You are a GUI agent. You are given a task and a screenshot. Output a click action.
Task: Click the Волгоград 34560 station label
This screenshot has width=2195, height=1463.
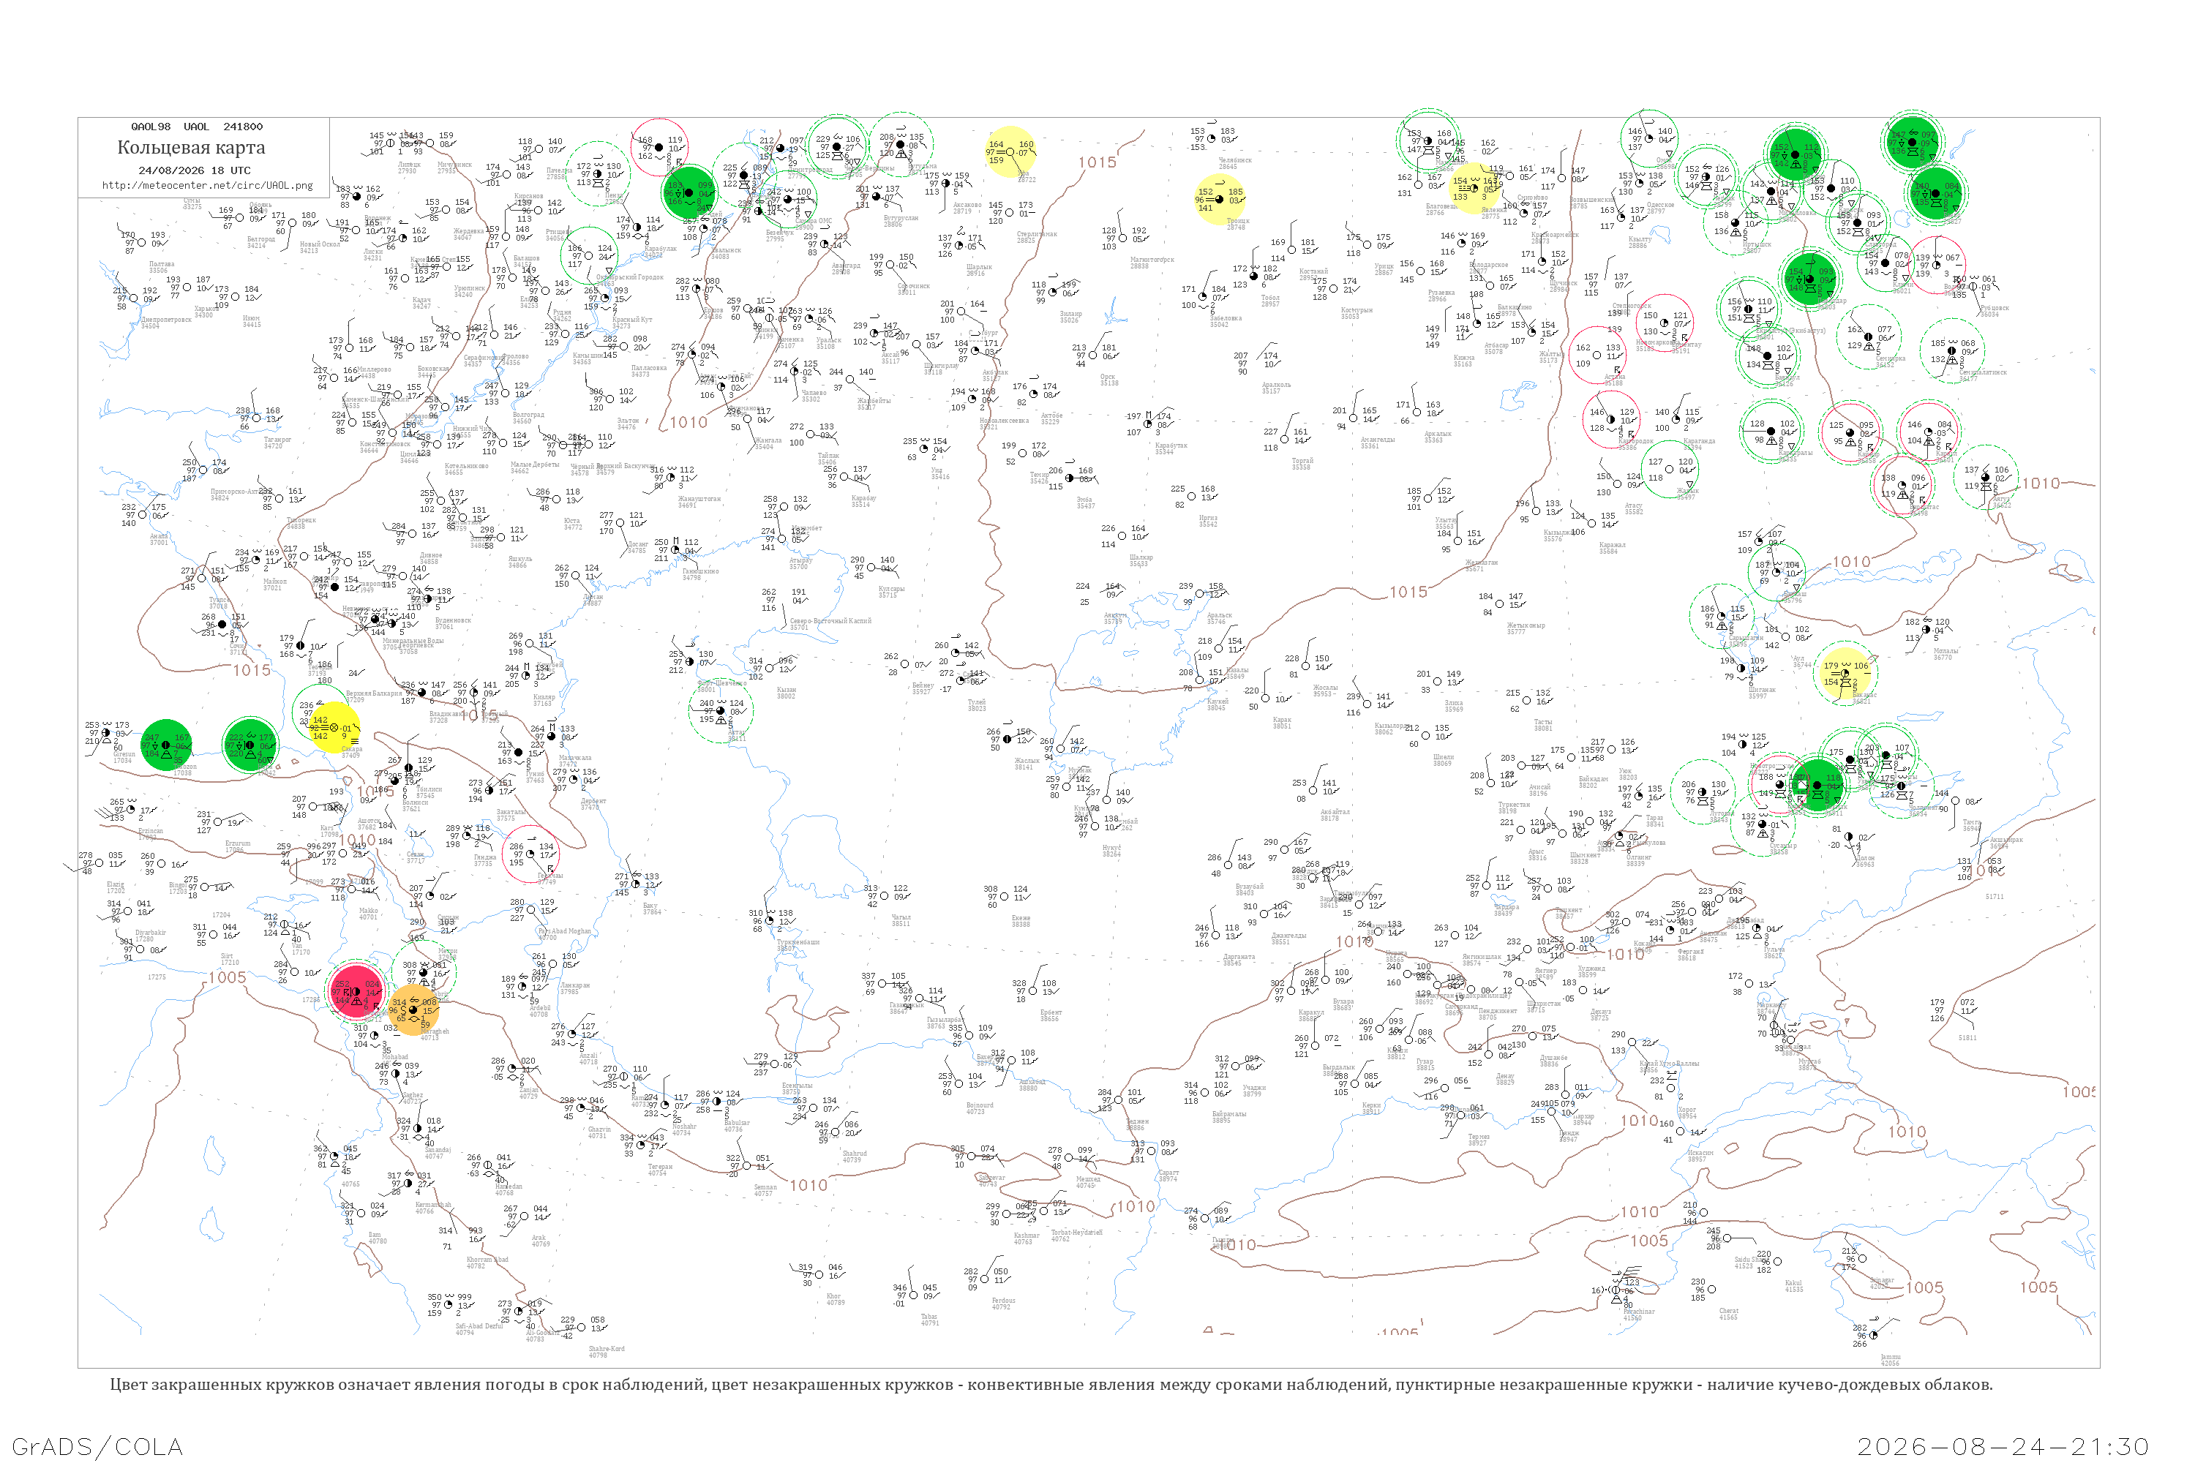528,418
